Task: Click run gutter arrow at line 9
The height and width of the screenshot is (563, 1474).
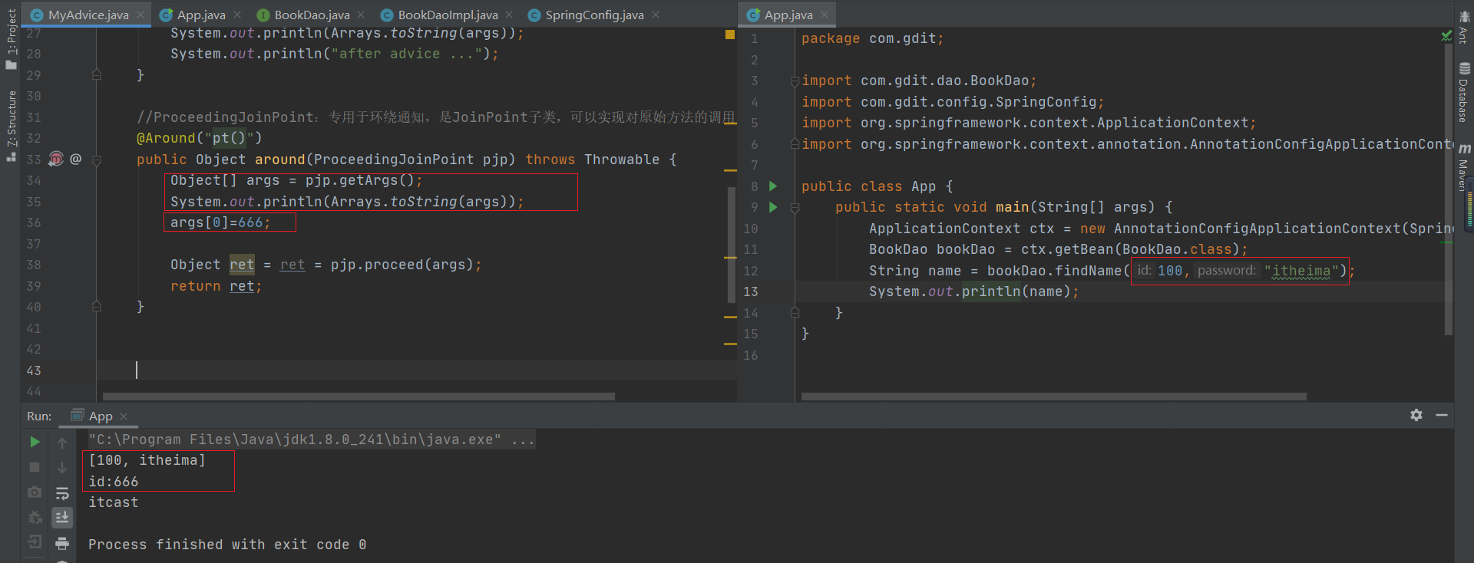Action: [x=773, y=207]
